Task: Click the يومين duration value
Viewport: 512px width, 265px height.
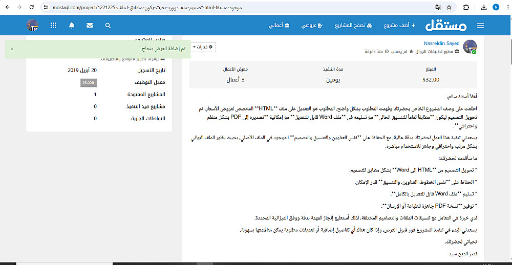Action: coord(333,79)
